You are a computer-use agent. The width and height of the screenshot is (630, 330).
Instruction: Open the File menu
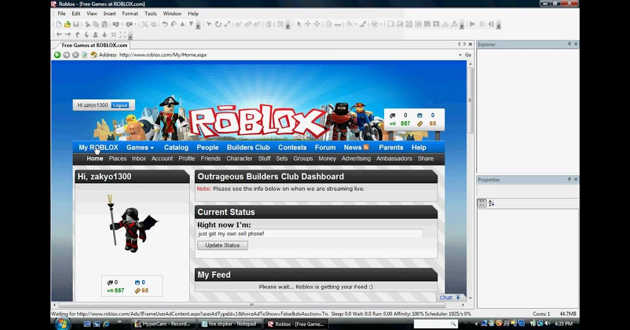pos(61,14)
